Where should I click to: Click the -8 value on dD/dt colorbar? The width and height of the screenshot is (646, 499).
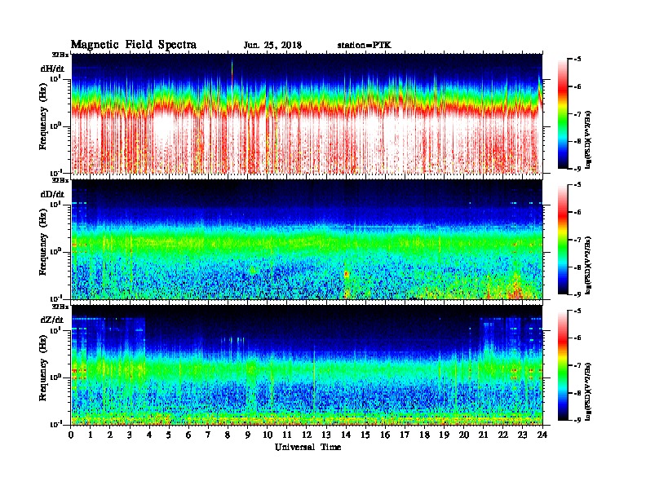pos(577,267)
